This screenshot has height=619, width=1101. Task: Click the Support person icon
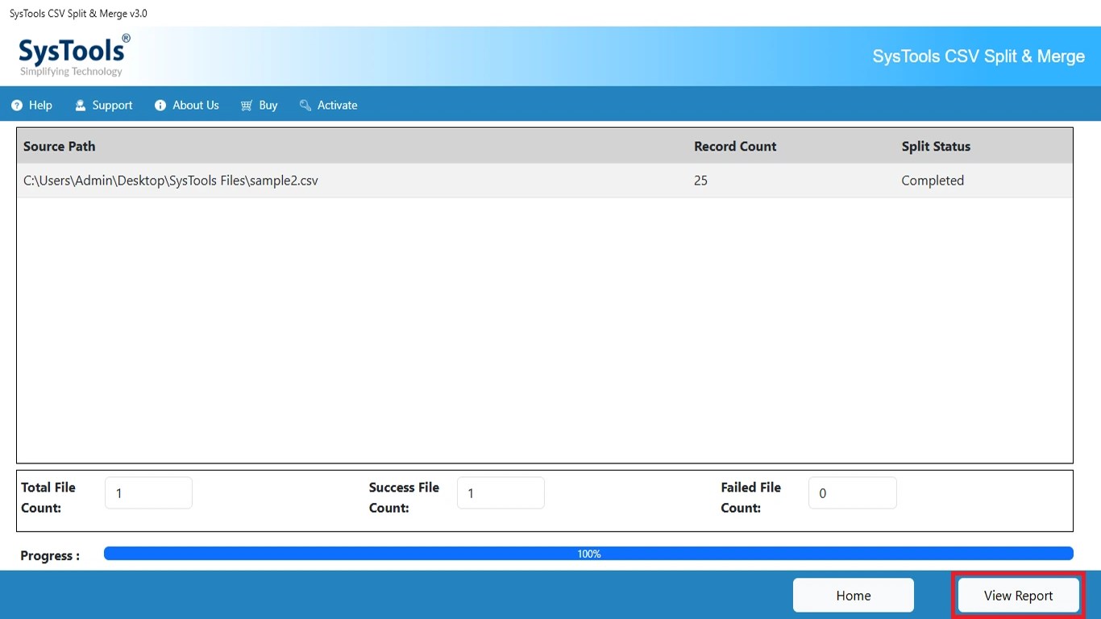(80, 106)
